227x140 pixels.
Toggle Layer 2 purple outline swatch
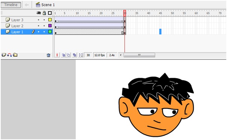pos(50,26)
